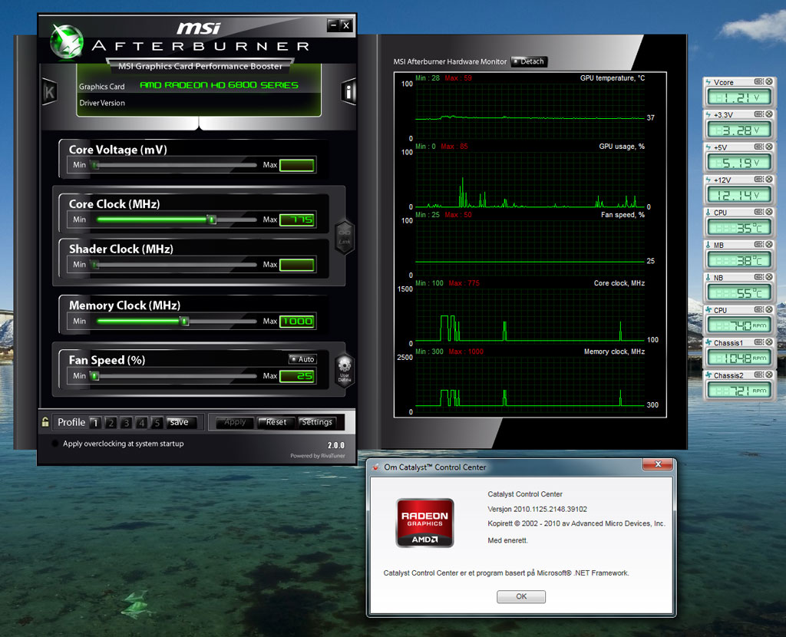Click the Core clock MHz graph

[530, 316]
